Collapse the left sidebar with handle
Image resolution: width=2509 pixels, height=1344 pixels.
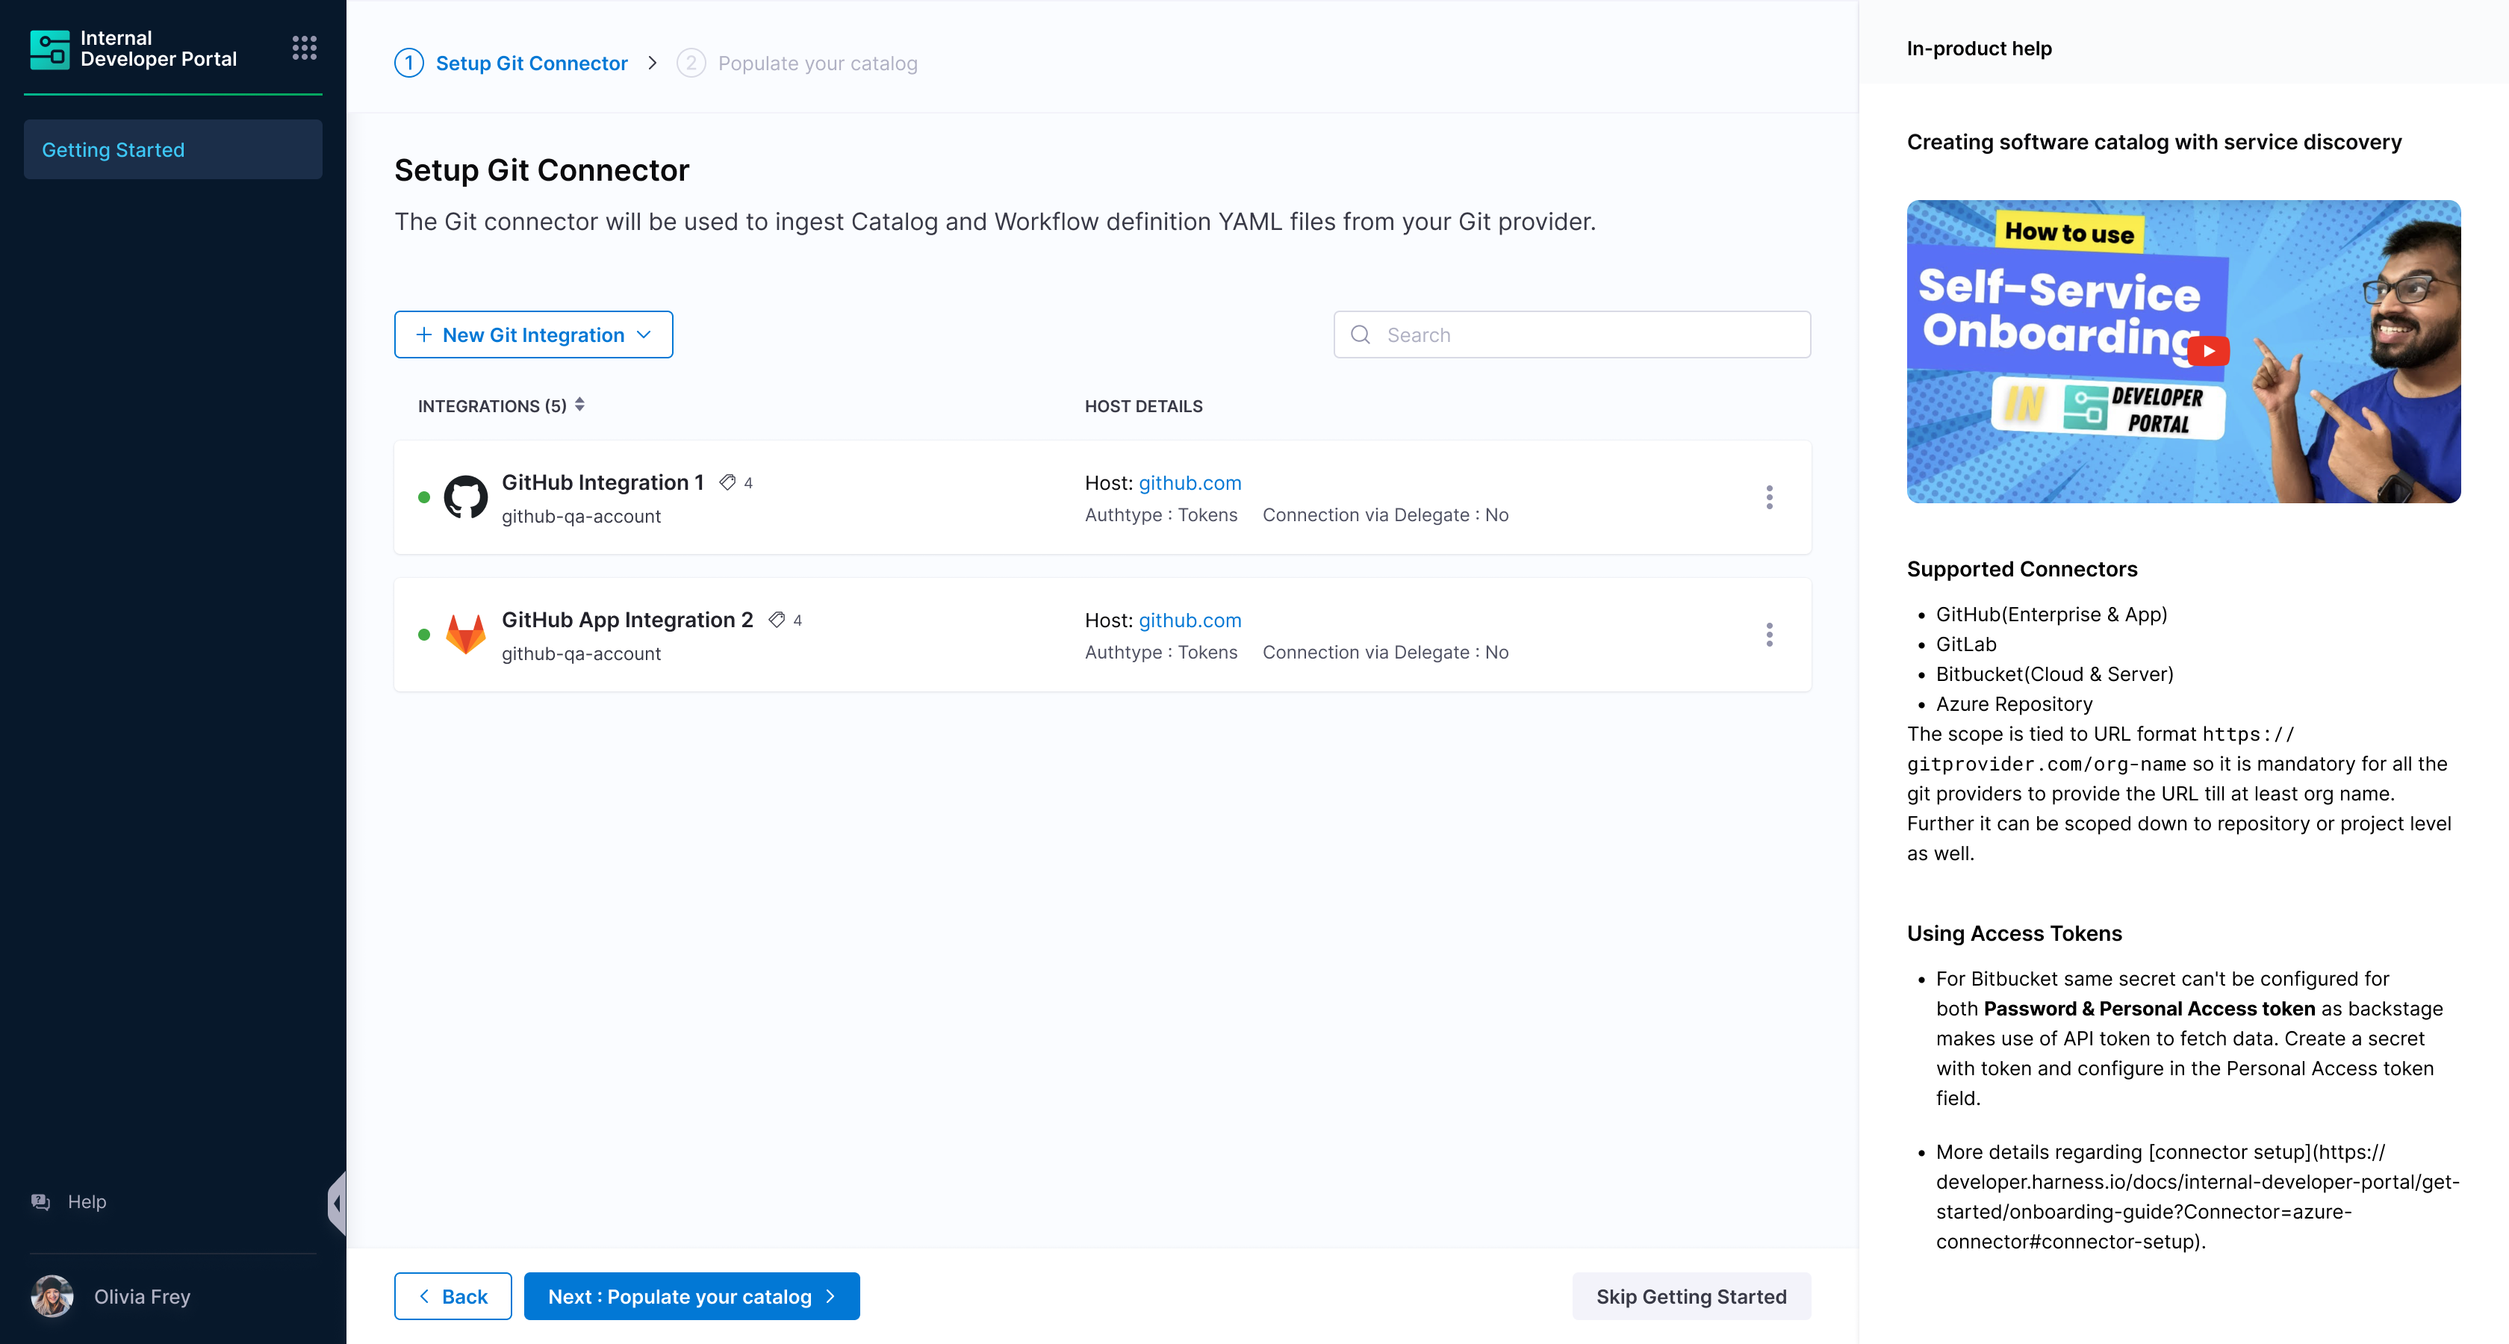pyautogui.click(x=337, y=1203)
